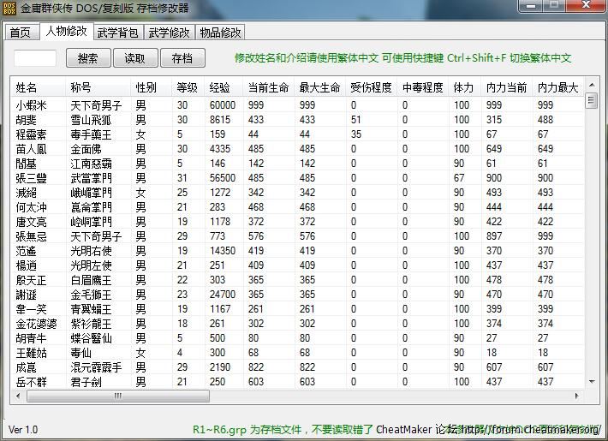Select the 武学修改 tab
608x441 pixels.
point(169,33)
